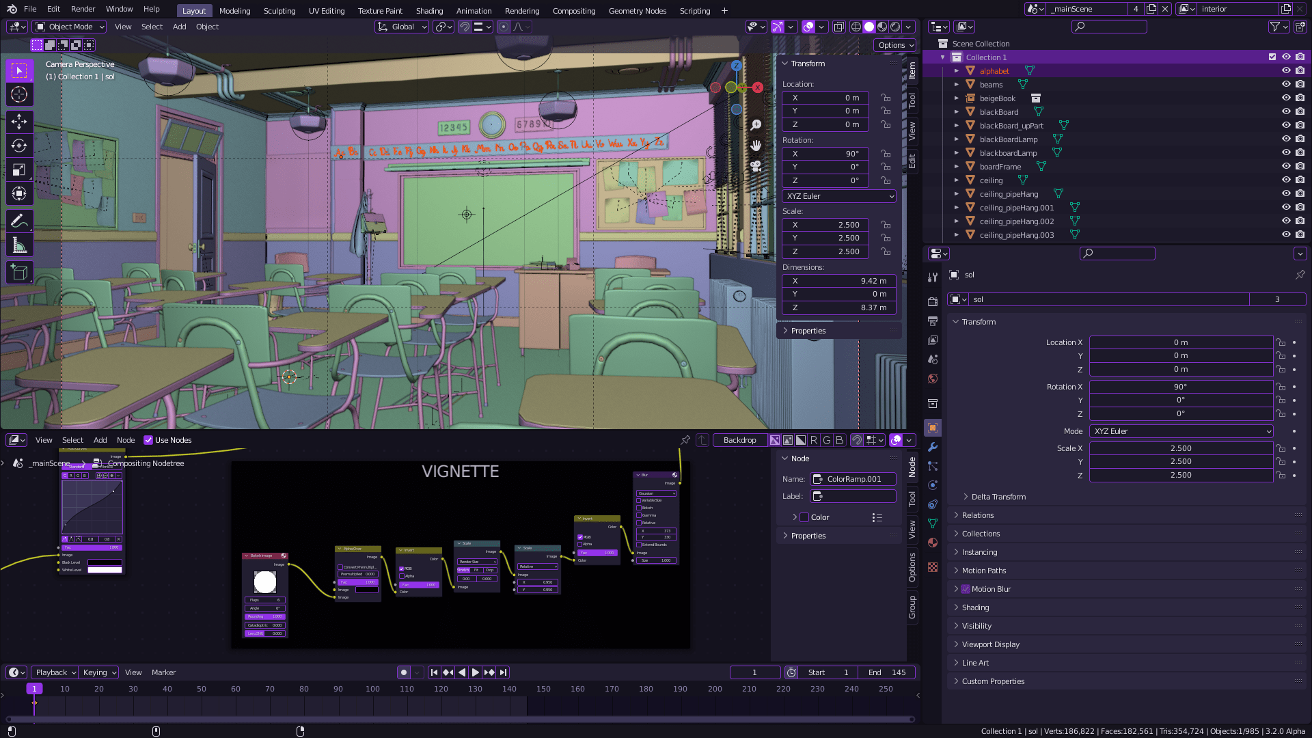Click the white level color swatch

(105, 570)
